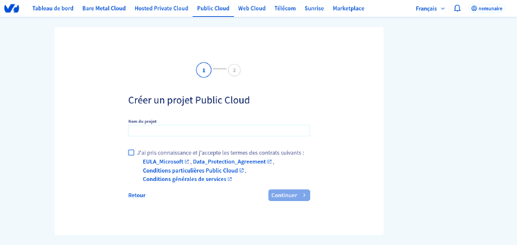Click the OVH logo icon
Image resolution: width=517 pixels, height=245 pixels.
coord(12,8)
